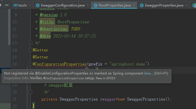Close the SwaggerProperties.java tab
This screenshot has height=109, width=196.
tap(186, 5)
